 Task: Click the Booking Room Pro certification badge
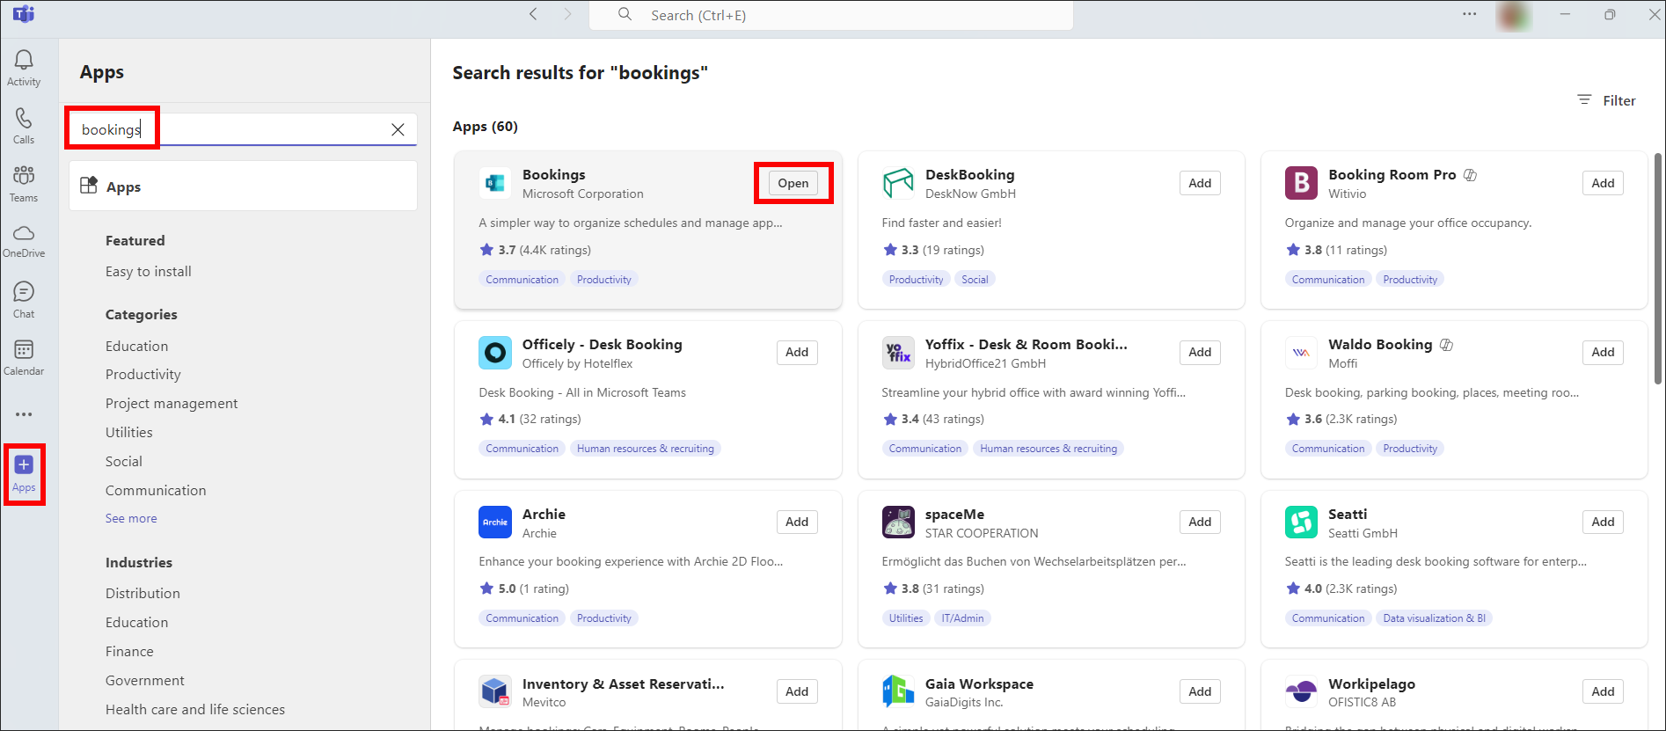point(1470,175)
